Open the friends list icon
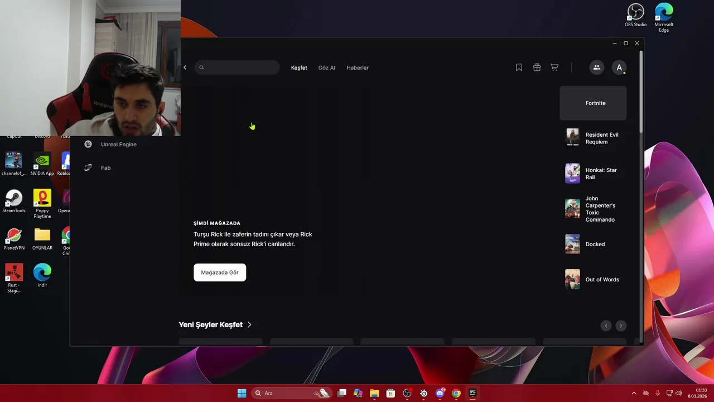Image resolution: width=714 pixels, height=402 pixels. tap(597, 68)
